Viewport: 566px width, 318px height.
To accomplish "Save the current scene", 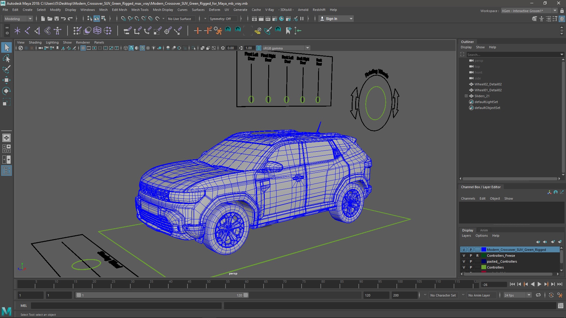I will (x=57, y=19).
